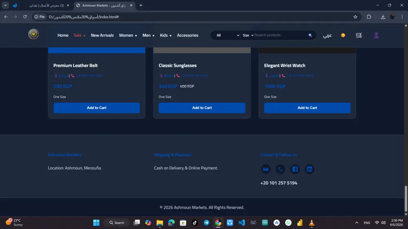Screen dimensions: 408x229
Task: Open browser extensions puzzle icon
Action: pyautogui.click(x=369, y=17)
